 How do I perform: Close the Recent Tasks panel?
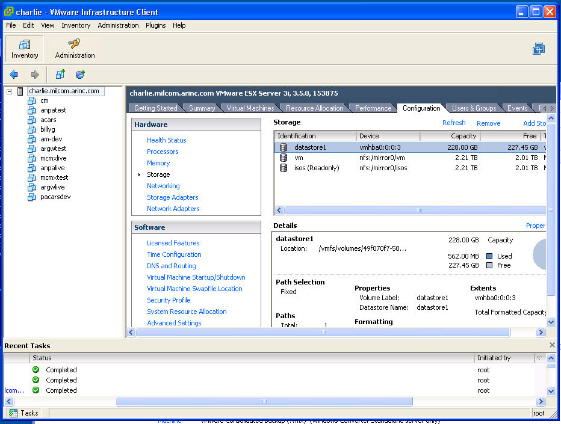tap(552, 345)
